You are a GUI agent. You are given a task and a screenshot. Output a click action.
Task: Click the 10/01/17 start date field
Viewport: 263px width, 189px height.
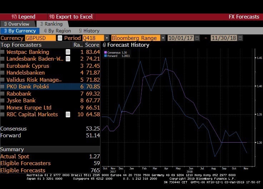[x=180, y=38]
